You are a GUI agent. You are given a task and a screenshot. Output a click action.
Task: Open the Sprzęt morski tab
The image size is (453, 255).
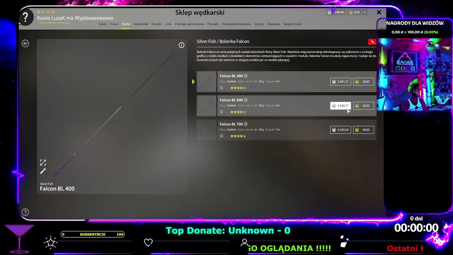tap(292, 24)
